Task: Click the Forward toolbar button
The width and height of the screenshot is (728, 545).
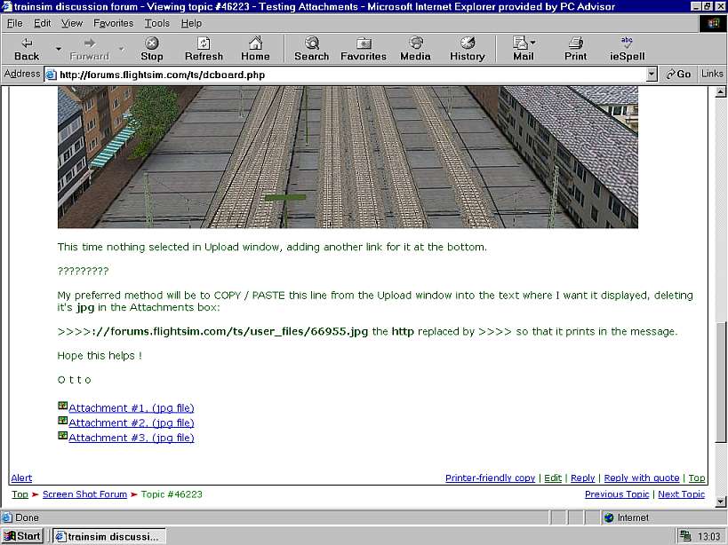Action: pyautogui.click(x=89, y=49)
